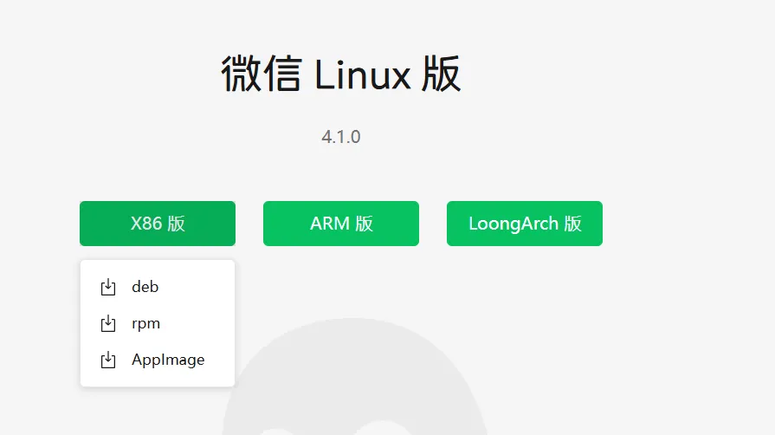Choose the rpm package option
Screen dimensions: 775x435
pos(158,324)
